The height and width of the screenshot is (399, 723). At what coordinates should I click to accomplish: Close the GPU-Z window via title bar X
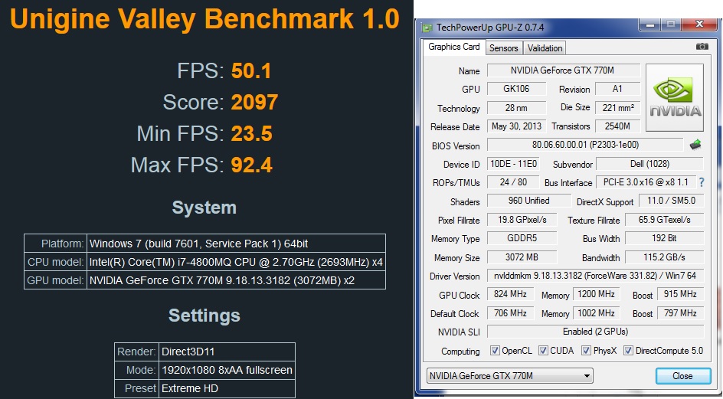pyautogui.click(x=698, y=24)
